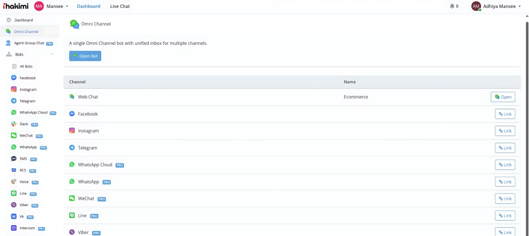Click the WeChat icon in channel table
The height and width of the screenshot is (236, 529).
click(72, 198)
